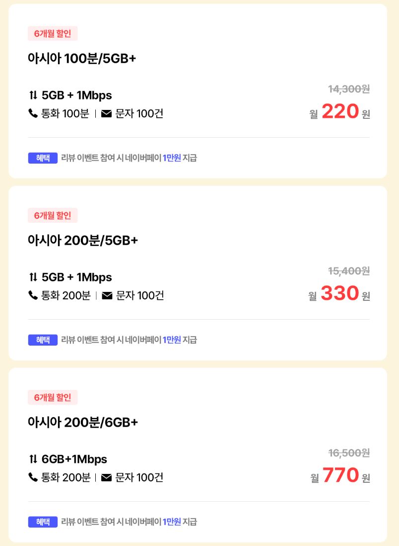Click envelope icon in 아시아 100분/5GB+ card
Viewport: 399px width, 546px height.
106,114
